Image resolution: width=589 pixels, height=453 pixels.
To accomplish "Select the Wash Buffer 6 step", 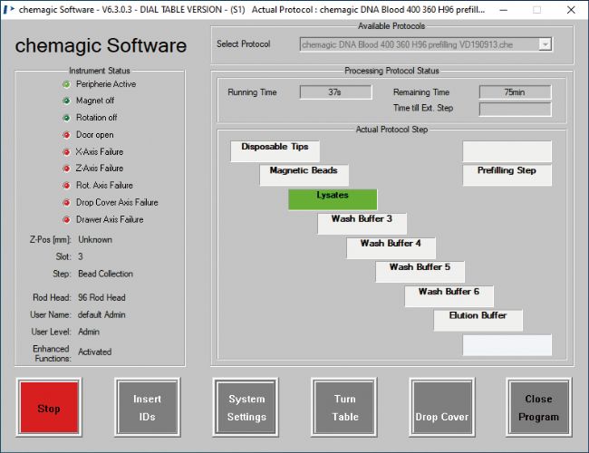I will (x=449, y=296).
